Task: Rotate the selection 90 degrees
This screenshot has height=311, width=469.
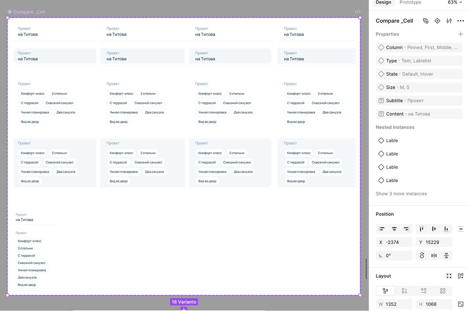Action: [x=422, y=256]
